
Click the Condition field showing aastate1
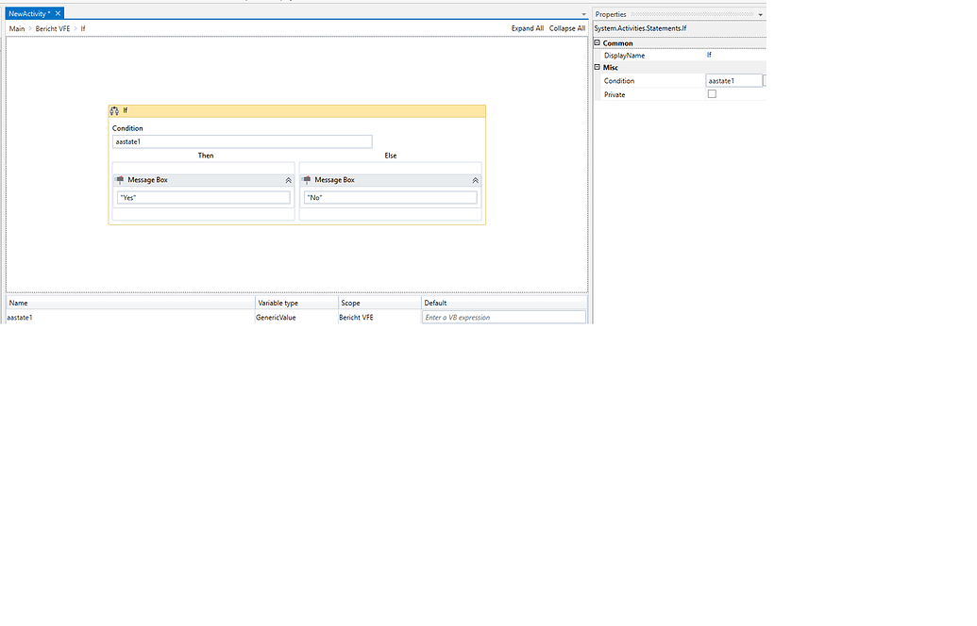click(x=242, y=140)
